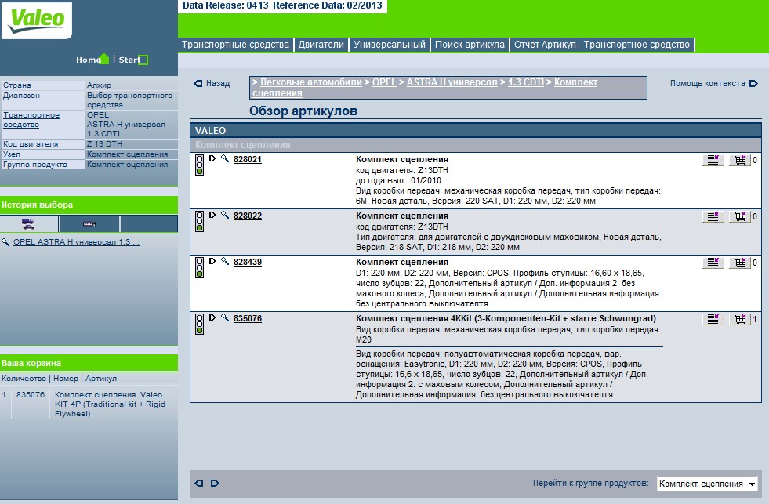Viewport: 769px width, 504px height.
Task: Click availability traffic light for 828439
Action: 200,267
